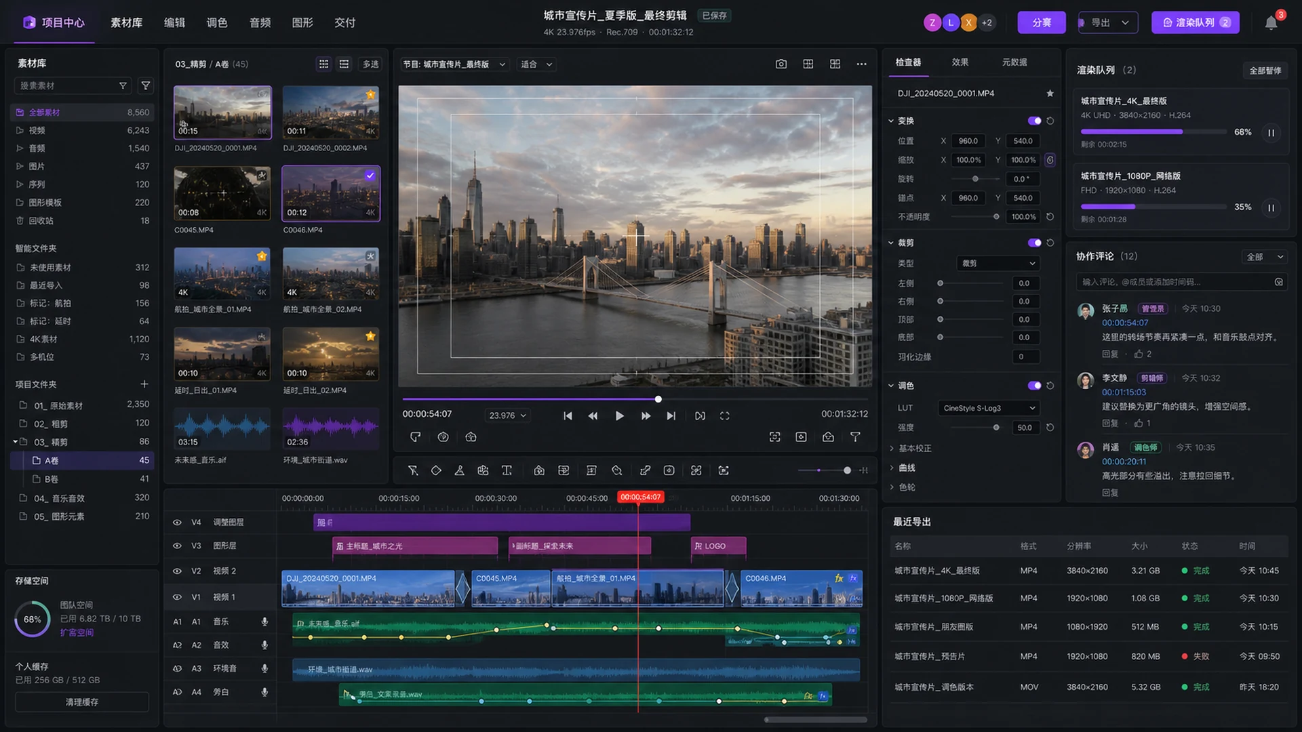1302x732 pixels.
Task: Fast-forward the preview playback
Action: point(646,415)
